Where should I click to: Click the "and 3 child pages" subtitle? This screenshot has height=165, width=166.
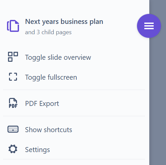[x=48, y=32]
